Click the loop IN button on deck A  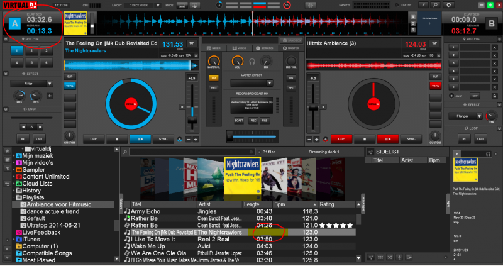pyautogui.click(x=23, y=139)
